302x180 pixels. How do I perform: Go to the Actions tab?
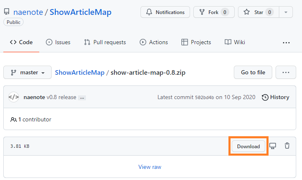click(154, 42)
